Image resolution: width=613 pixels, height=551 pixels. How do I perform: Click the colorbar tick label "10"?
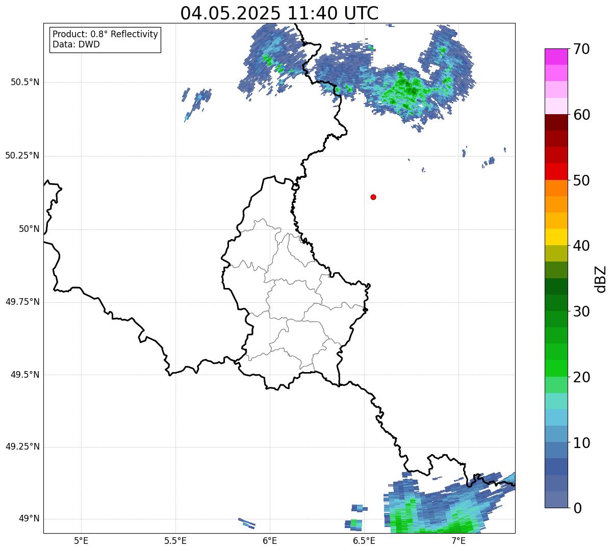[581, 442]
